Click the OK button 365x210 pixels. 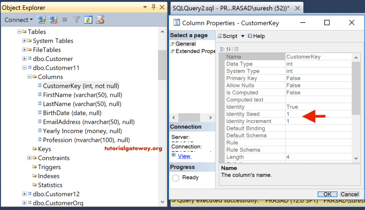click(x=327, y=194)
